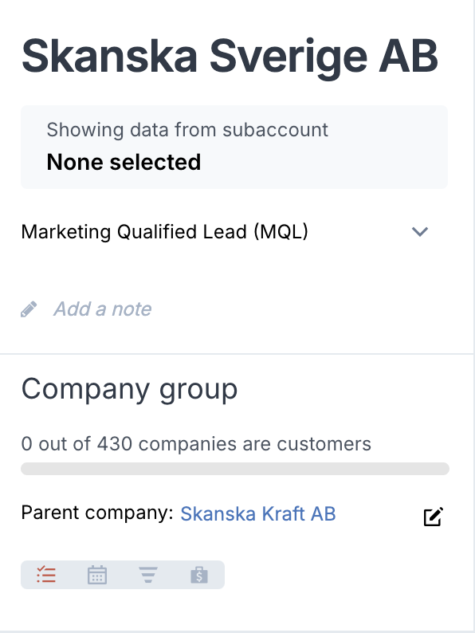Click the grey activity icons toolbar background
This screenshot has height=633, width=475.
tap(123, 575)
